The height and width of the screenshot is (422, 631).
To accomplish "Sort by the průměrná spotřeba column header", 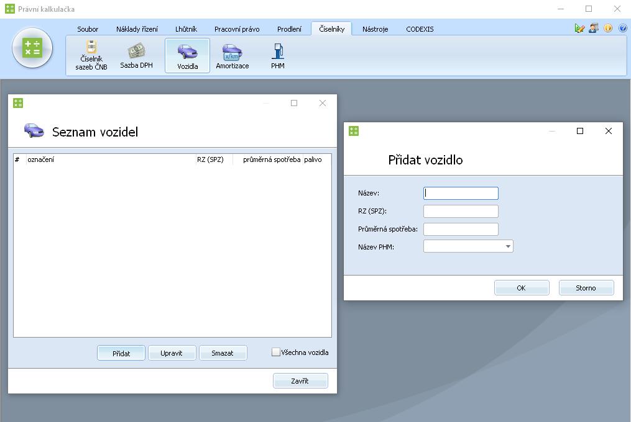I will coord(268,159).
